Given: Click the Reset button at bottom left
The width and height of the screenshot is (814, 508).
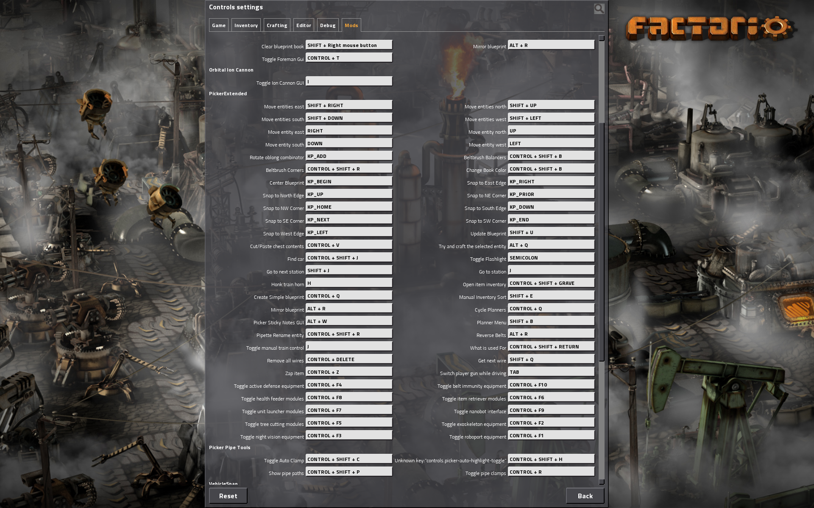Looking at the screenshot, I should 229,495.
